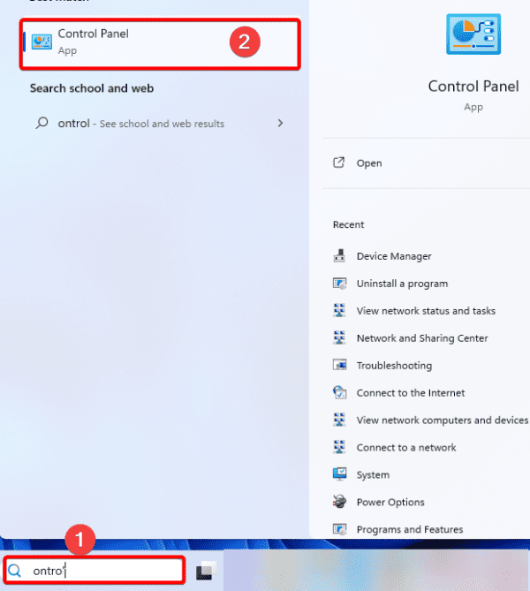This screenshot has width=530, height=591.
Task: Open View network status and tasks
Action: [x=426, y=311]
